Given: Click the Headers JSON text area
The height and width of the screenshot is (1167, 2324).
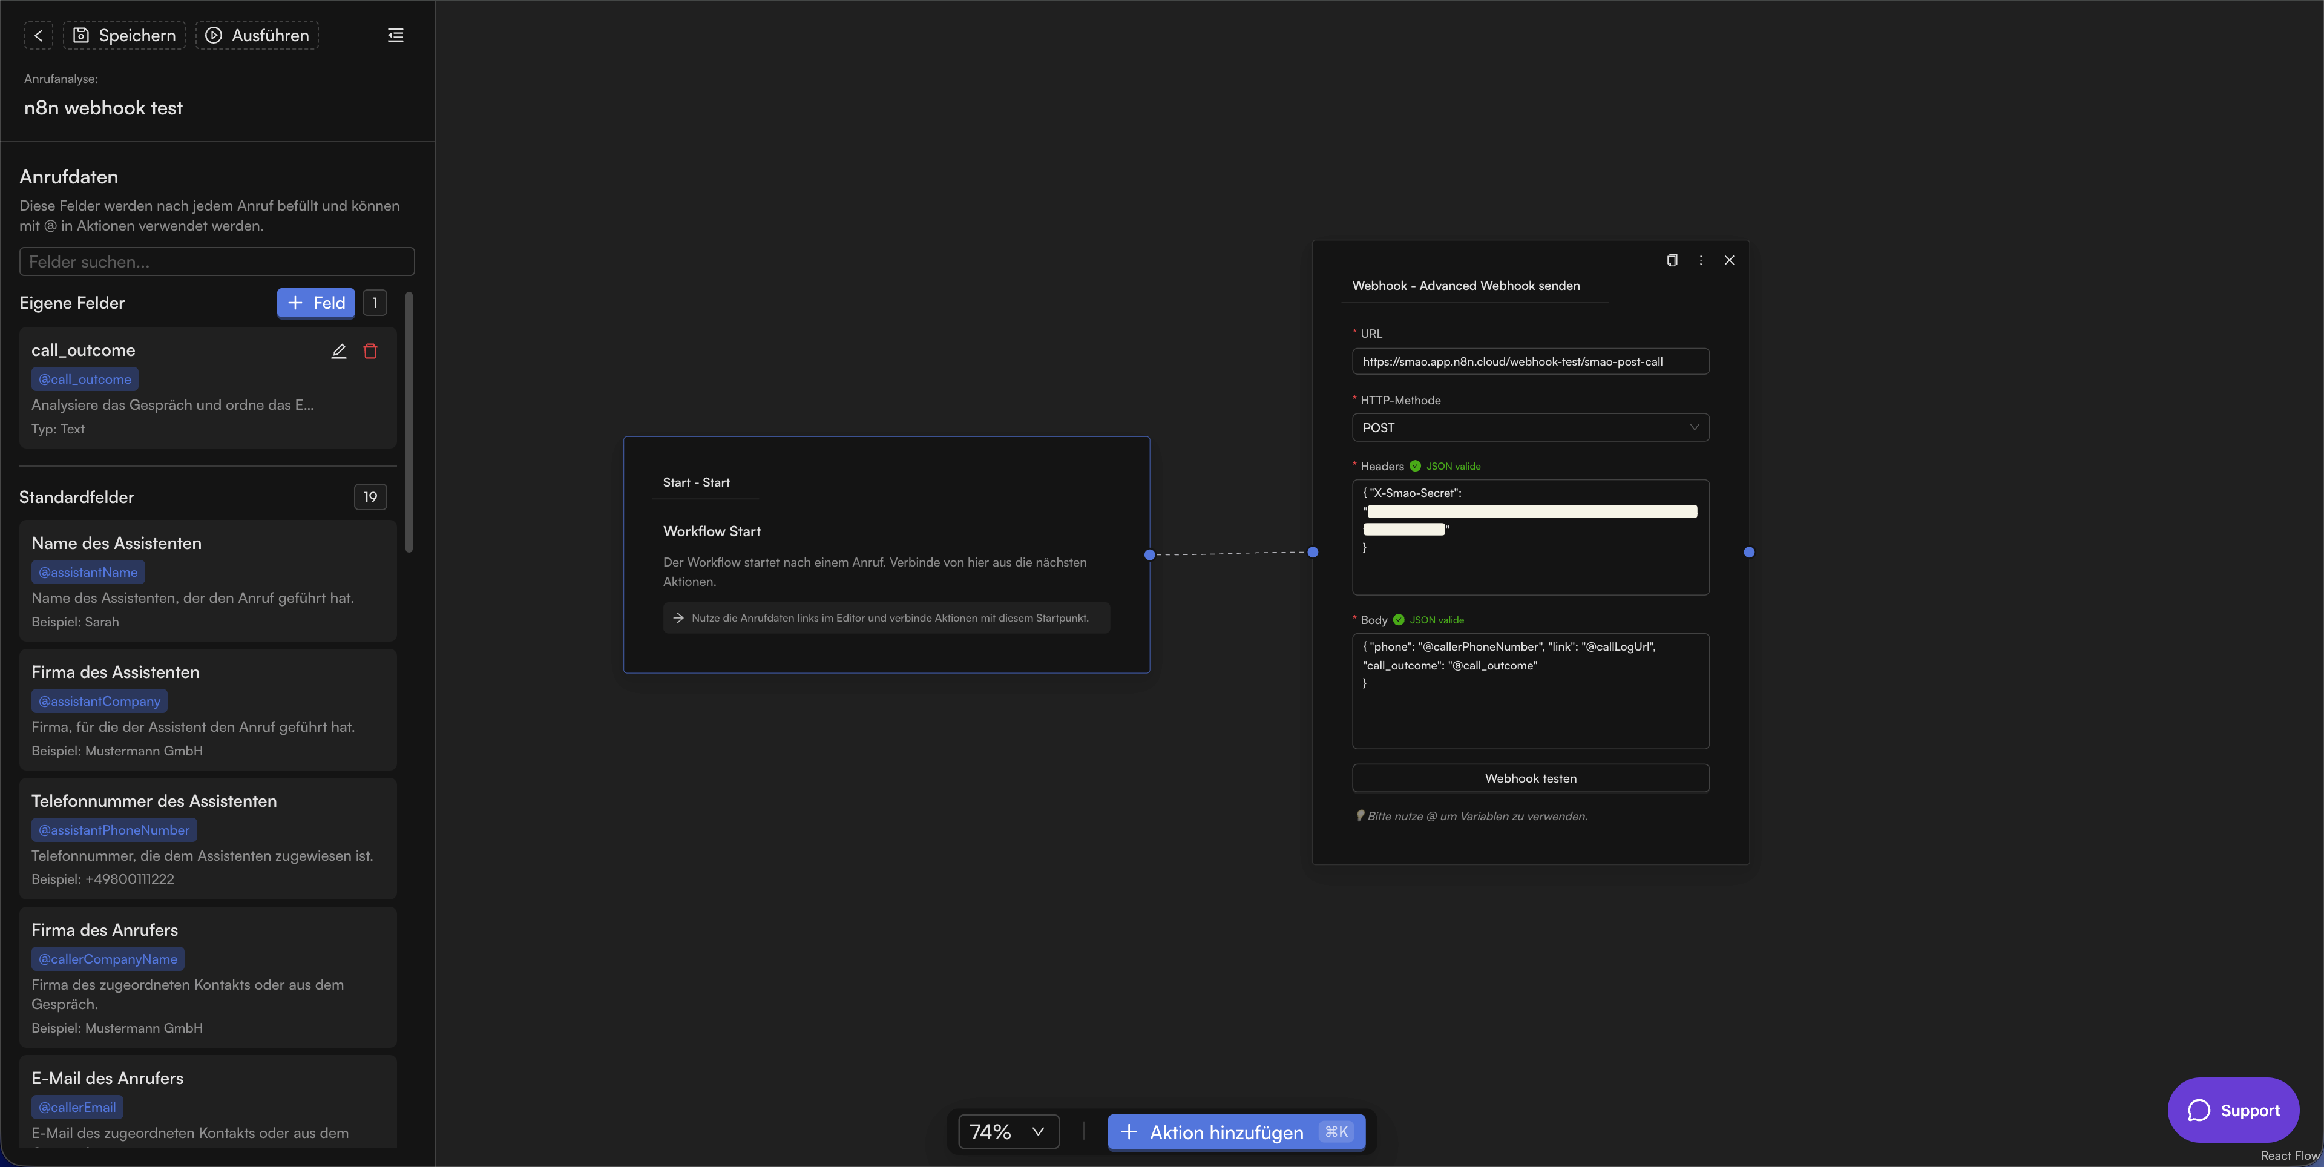Looking at the screenshot, I should tap(1530, 537).
